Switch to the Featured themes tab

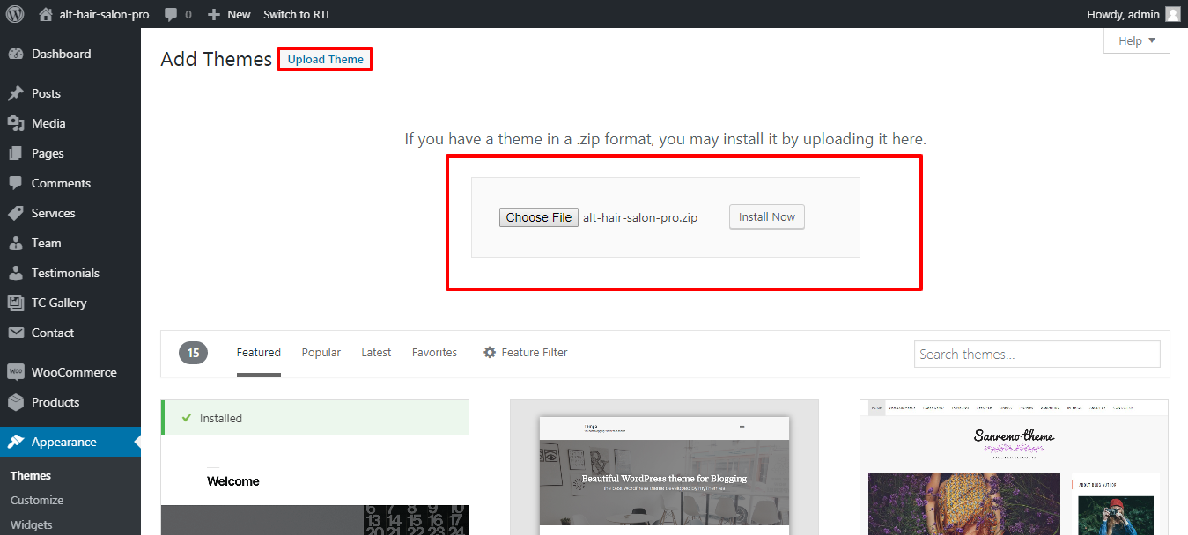(x=259, y=353)
